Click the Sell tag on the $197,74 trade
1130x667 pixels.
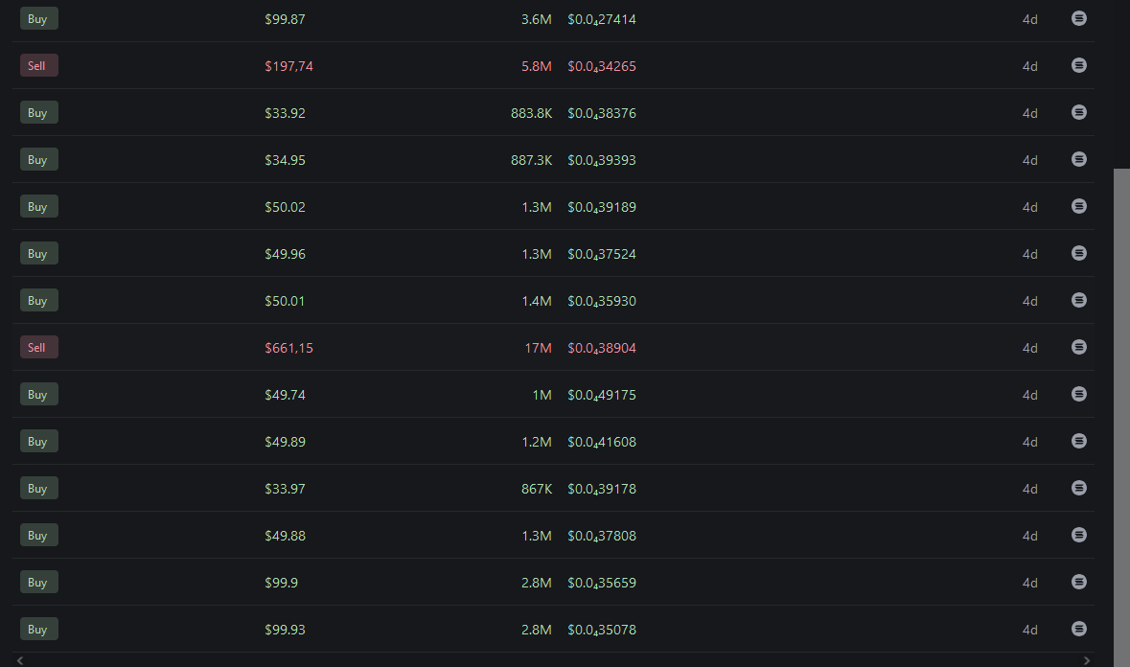(x=39, y=65)
